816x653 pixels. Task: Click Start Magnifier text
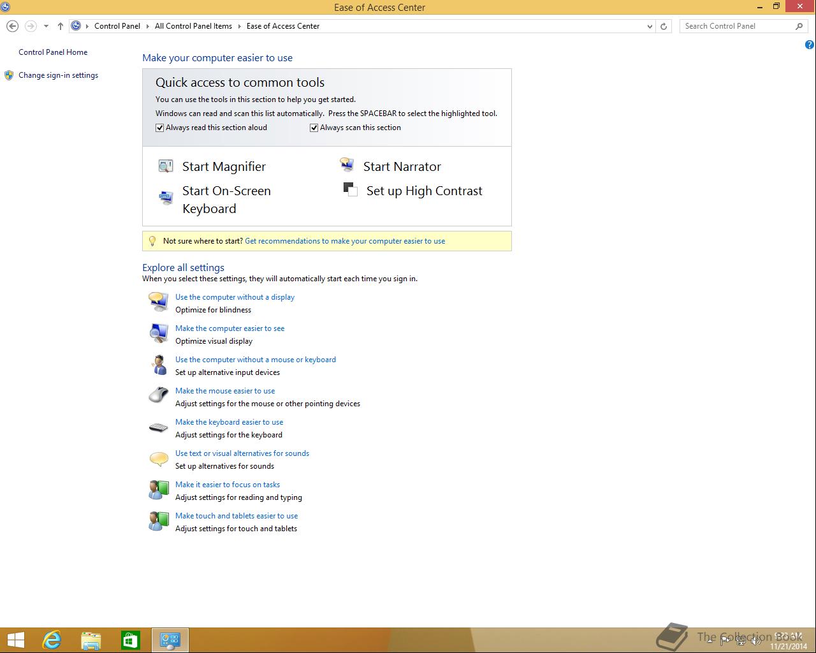tap(224, 166)
